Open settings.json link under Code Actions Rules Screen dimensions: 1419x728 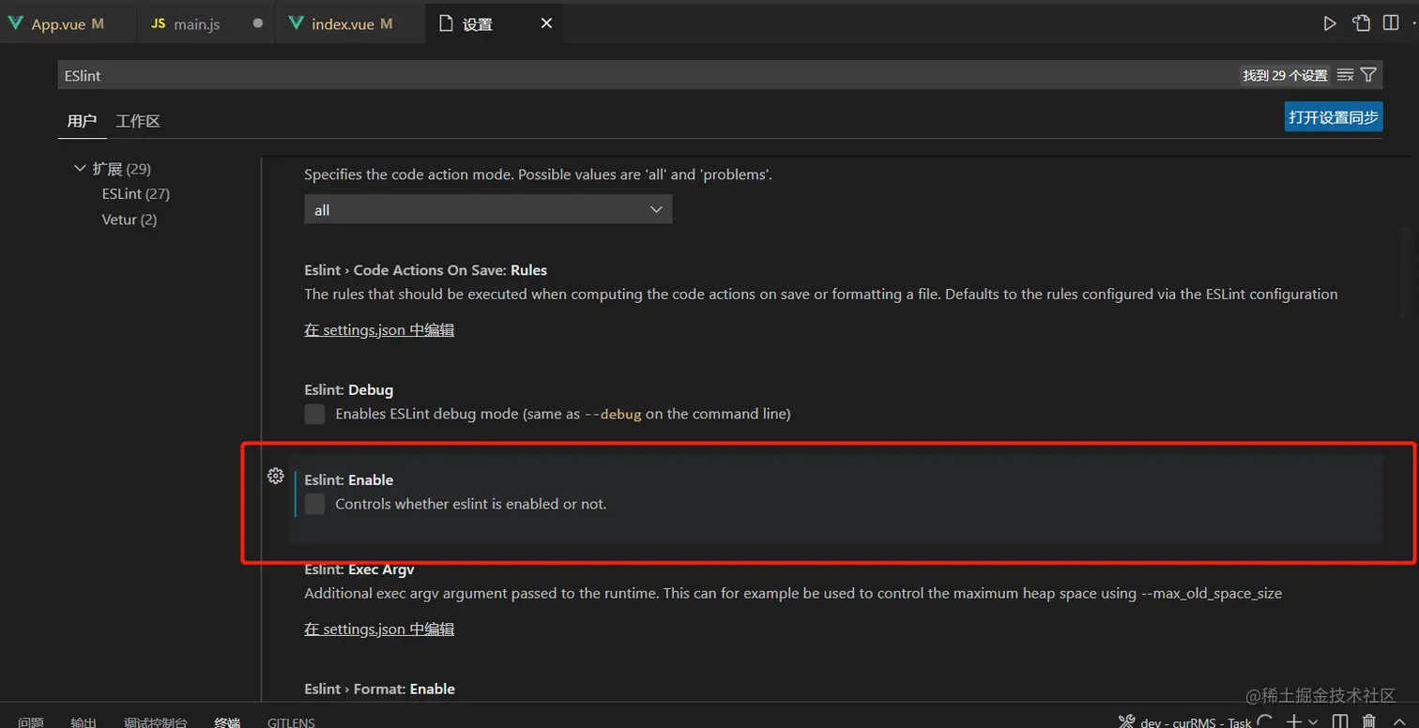tap(379, 330)
